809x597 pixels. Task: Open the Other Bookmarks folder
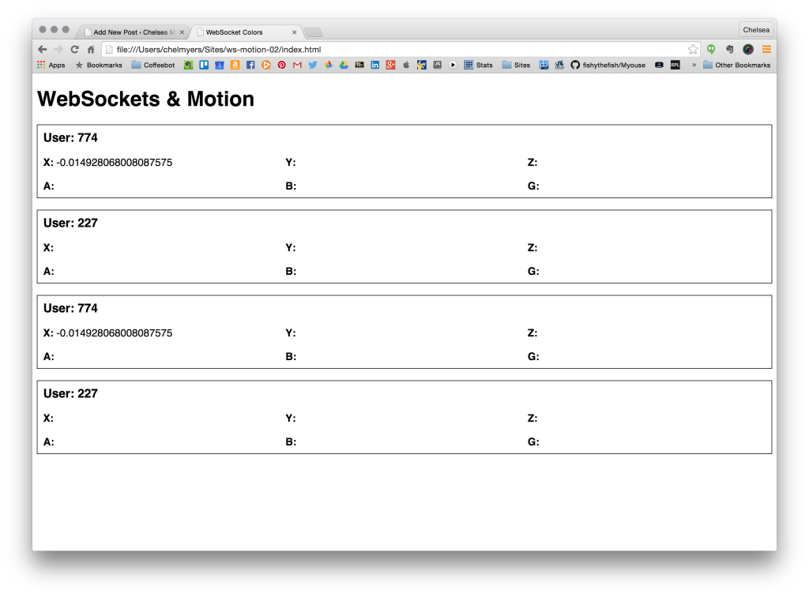click(x=737, y=65)
